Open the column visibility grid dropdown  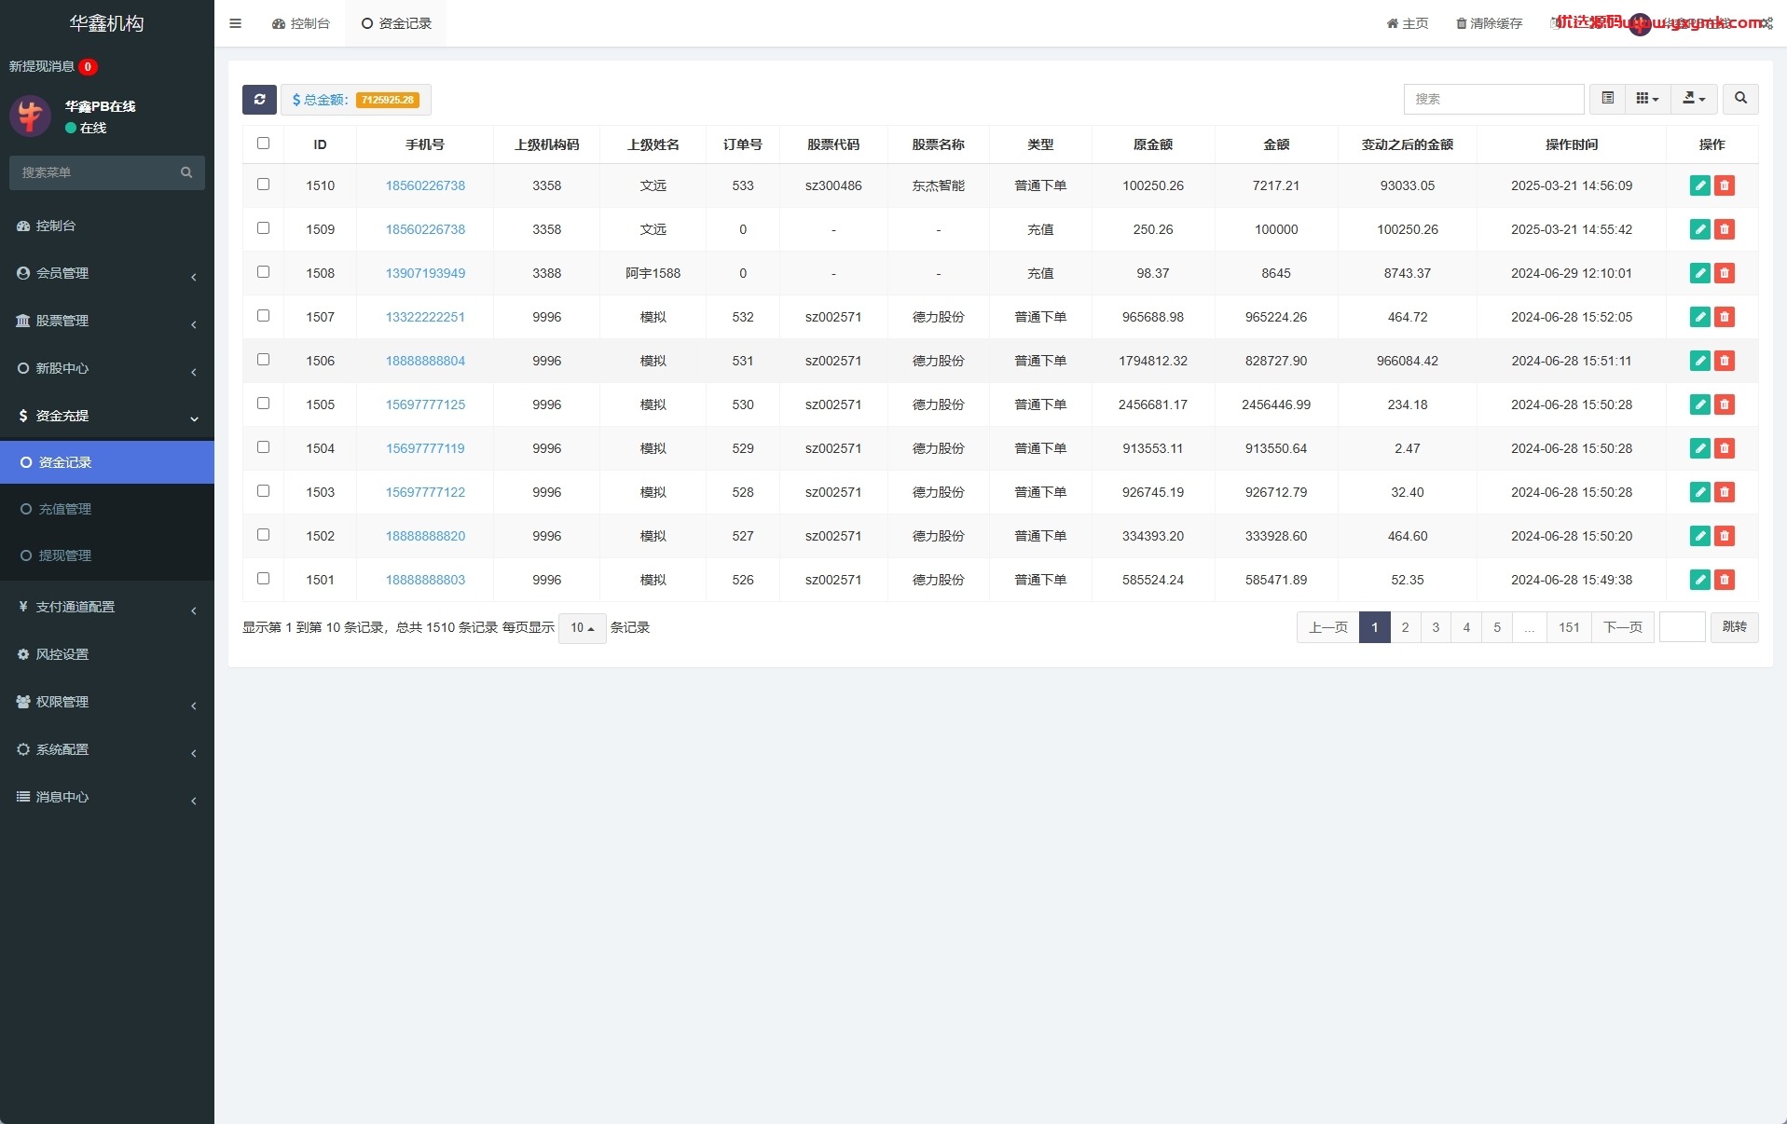(x=1647, y=99)
